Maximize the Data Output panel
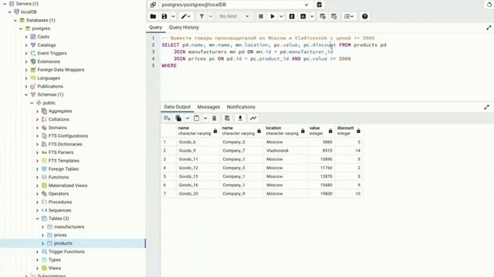494x277 pixels. click(x=487, y=107)
